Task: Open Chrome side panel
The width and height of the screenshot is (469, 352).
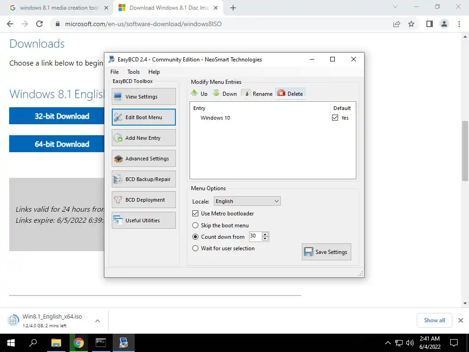Action: (x=430, y=24)
